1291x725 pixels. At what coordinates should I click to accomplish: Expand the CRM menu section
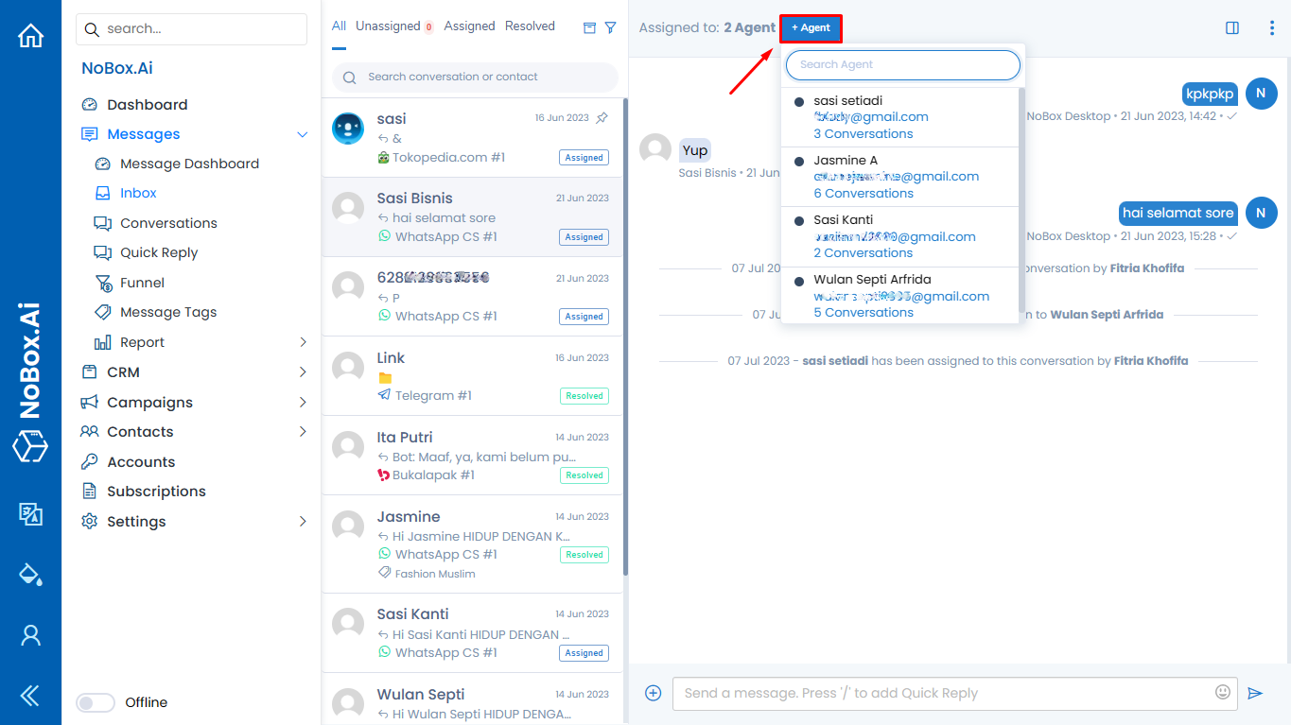[x=303, y=372]
